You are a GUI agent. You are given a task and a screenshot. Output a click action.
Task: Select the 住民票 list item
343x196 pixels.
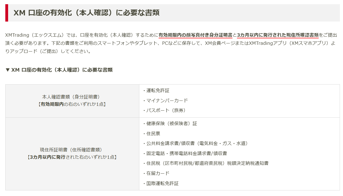click(x=153, y=134)
